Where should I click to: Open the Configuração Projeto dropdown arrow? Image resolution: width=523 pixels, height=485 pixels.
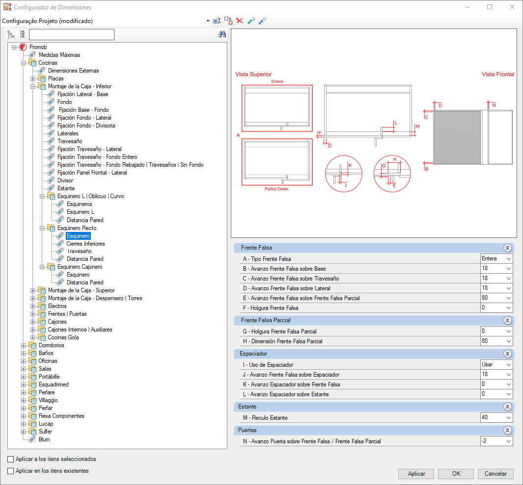point(208,21)
